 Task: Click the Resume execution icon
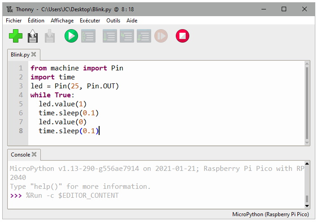pyautogui.click(x=161, y=36)
